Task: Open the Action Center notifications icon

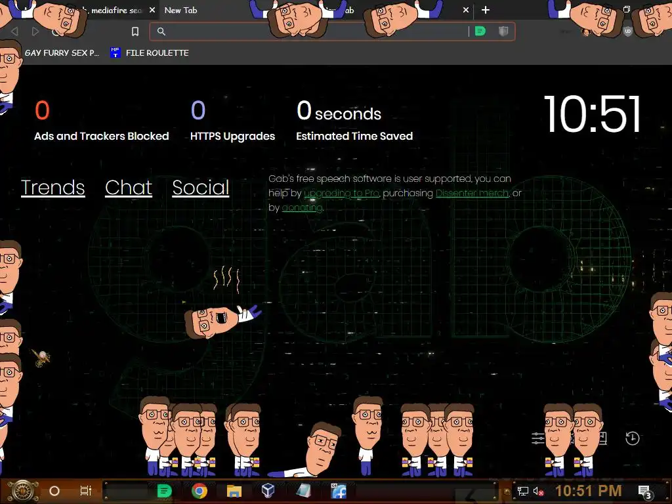Action: tap(645, 492)
